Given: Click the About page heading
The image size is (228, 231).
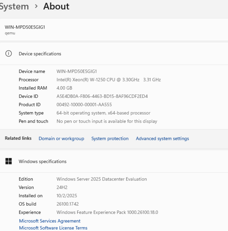Looking at the screenshot, I should point(56,7).
